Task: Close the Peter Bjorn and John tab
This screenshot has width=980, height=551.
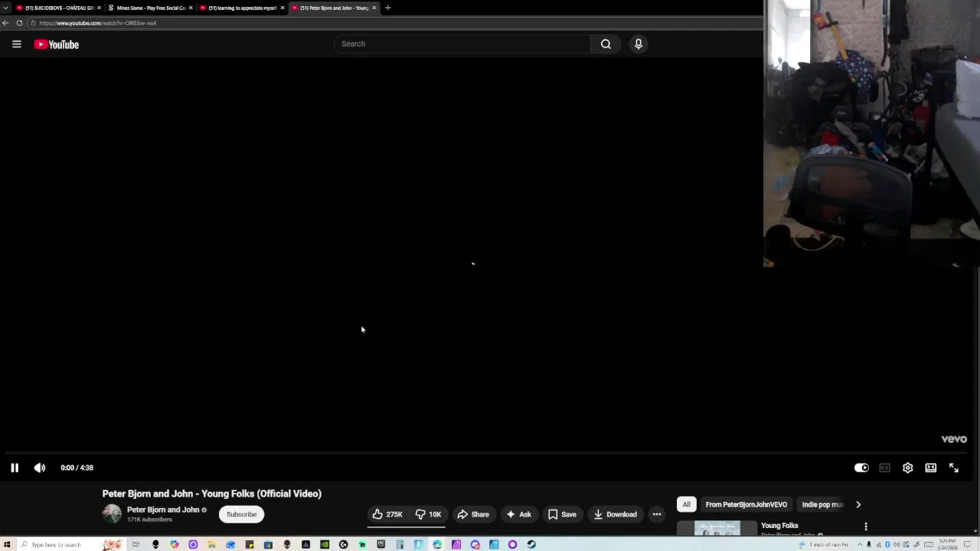Action: pos(374,8)
